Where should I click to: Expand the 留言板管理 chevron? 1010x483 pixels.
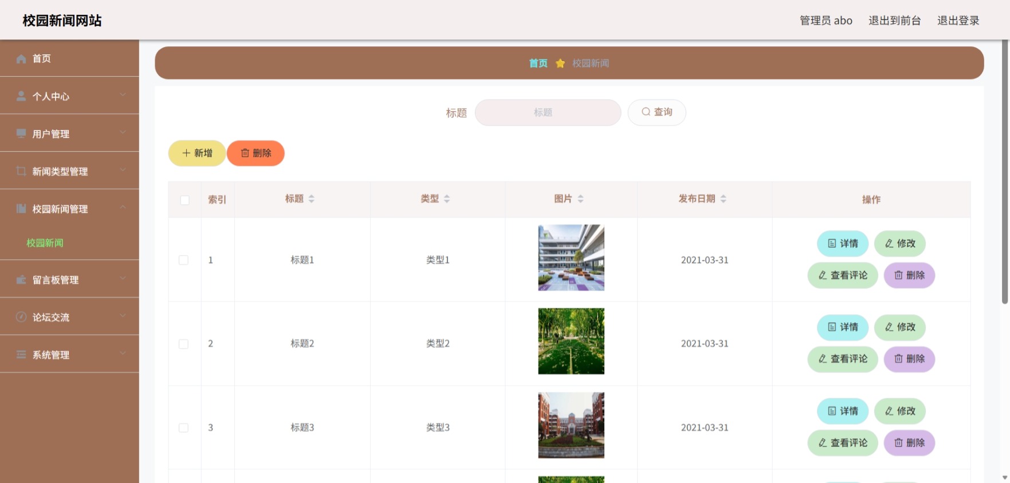[123, 278]
